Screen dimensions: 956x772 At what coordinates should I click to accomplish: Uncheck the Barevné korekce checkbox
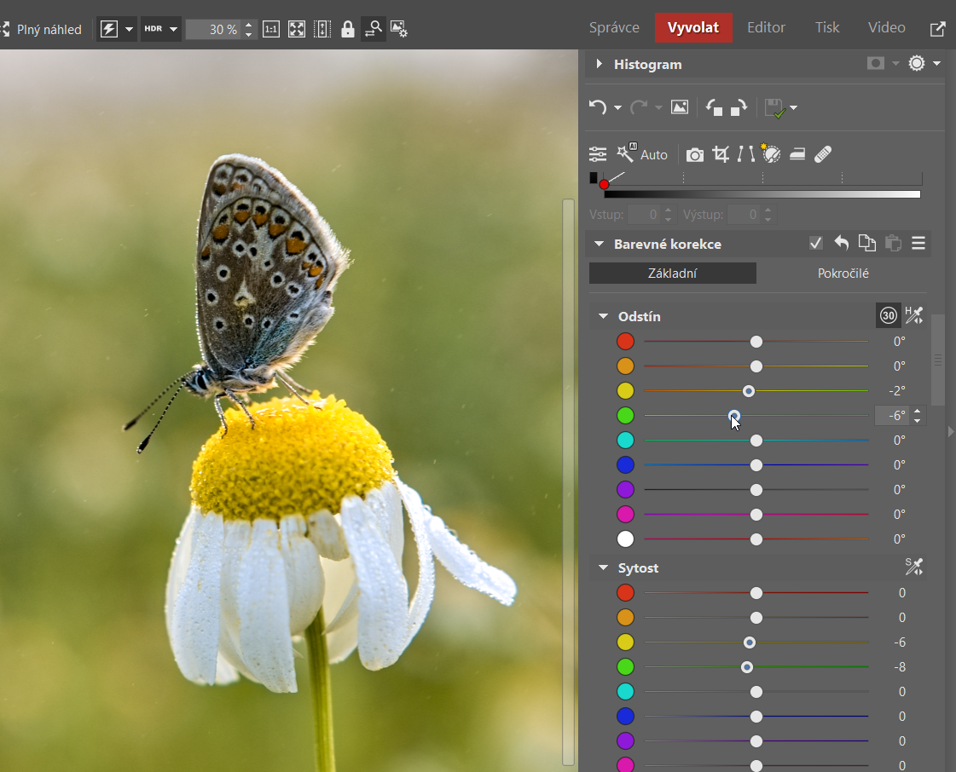click(x=816, y=244)
